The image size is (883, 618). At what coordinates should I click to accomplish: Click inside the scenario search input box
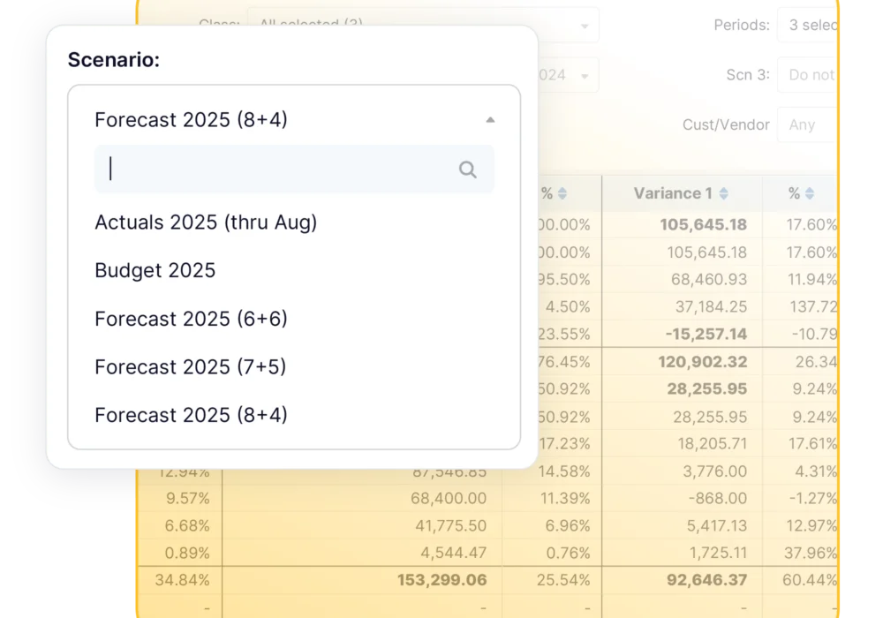click(x=265, y=168)
